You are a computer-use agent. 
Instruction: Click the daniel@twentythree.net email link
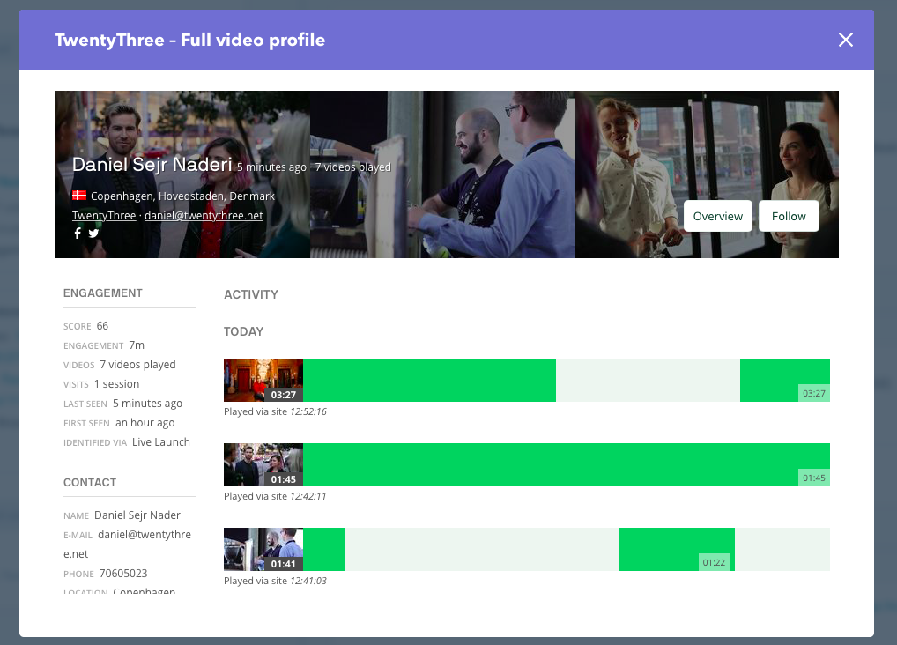[x=204, y=215]
